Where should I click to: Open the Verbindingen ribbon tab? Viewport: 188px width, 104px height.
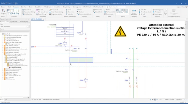47,7
